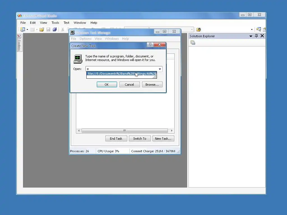Click the scroll right arrow in Task Manager
287x215 pixels.
coord(172,130)
